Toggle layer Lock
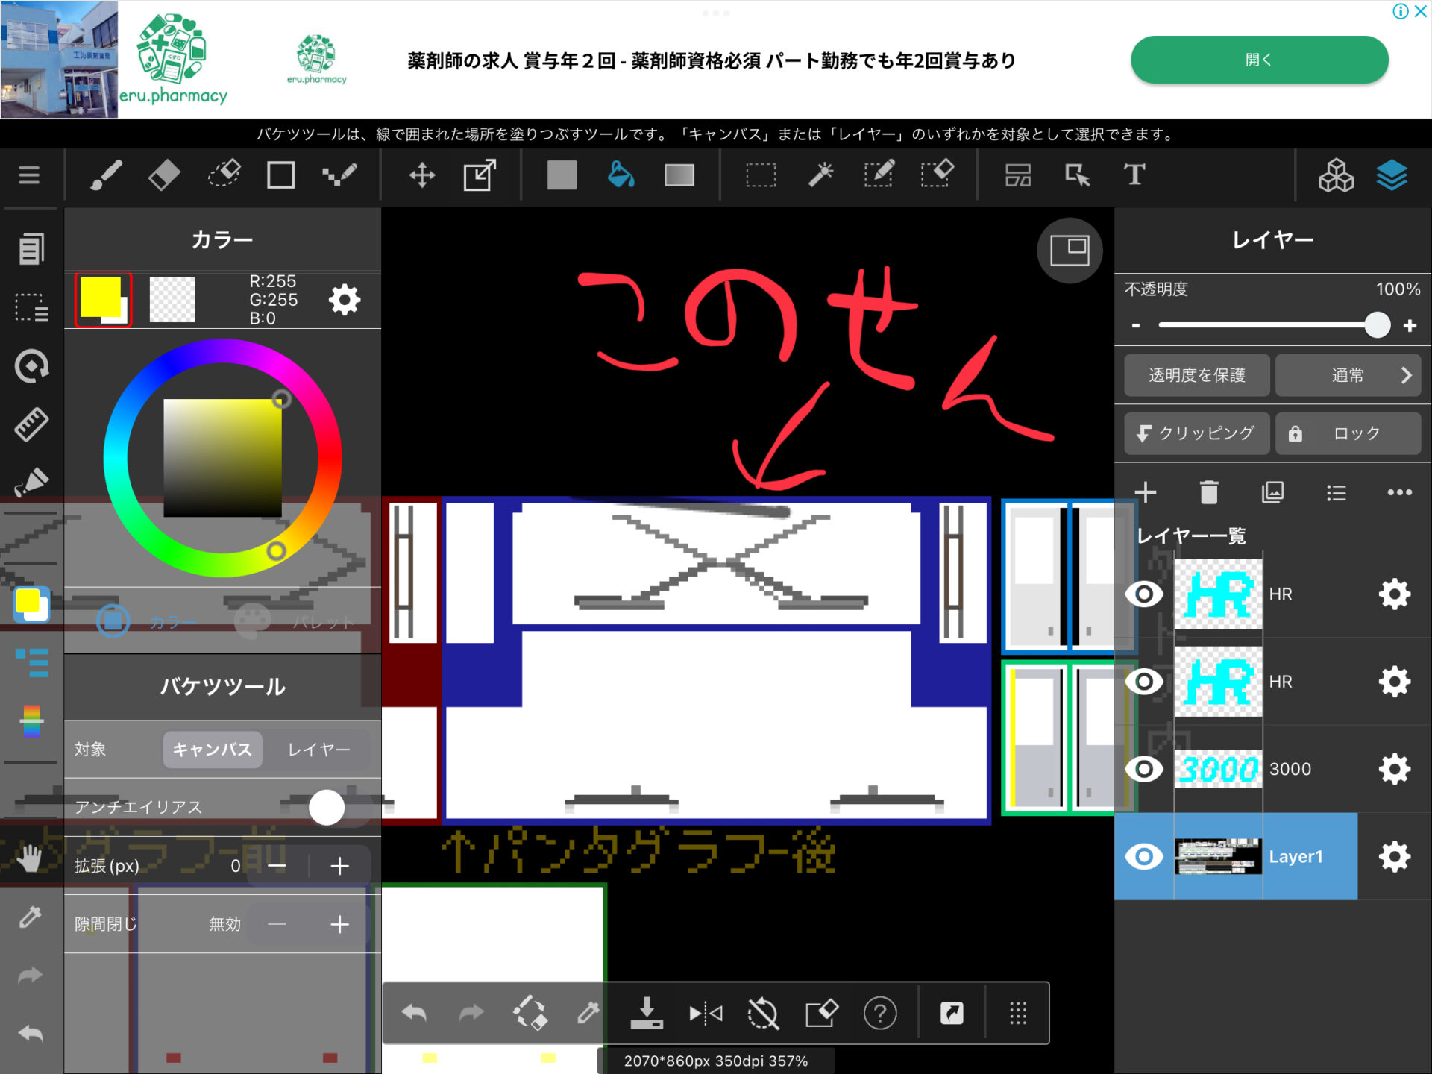This screenshot has height=1074, width=1432. pos(1348,433)
